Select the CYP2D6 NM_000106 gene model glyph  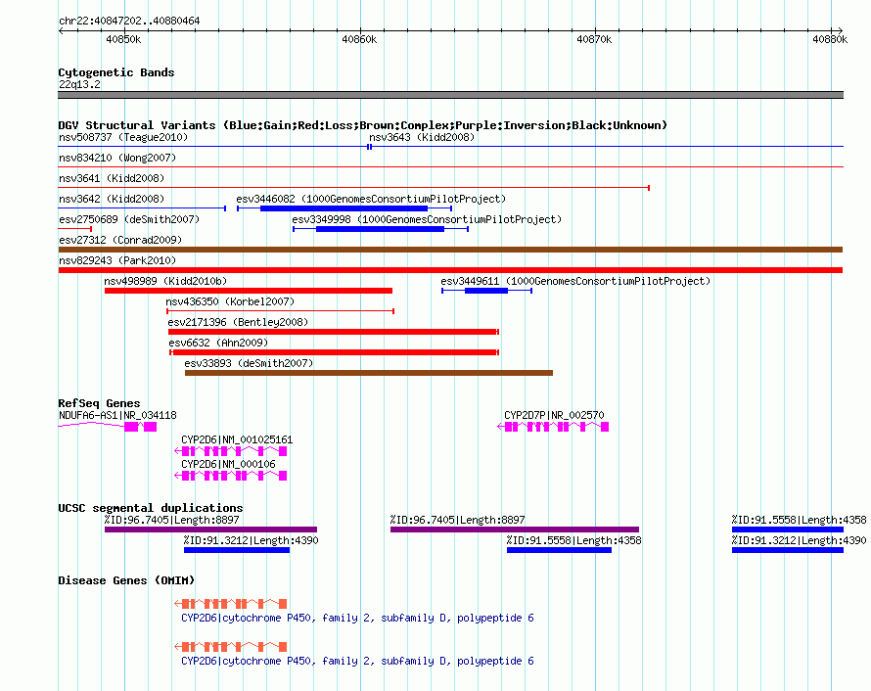point(231,476)
